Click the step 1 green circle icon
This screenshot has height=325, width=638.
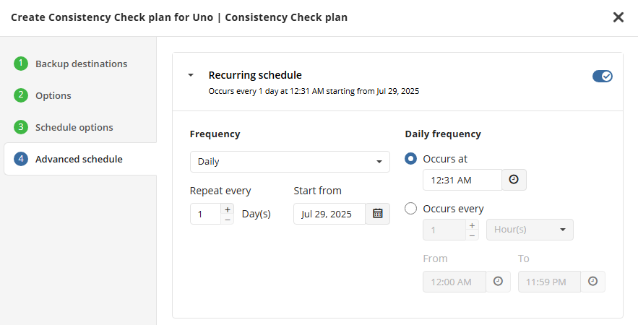click(x=21, y=64)
